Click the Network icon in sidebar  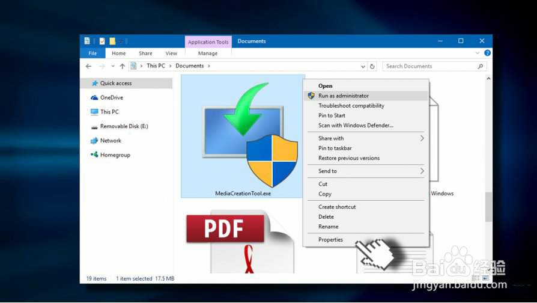(94, 141)
